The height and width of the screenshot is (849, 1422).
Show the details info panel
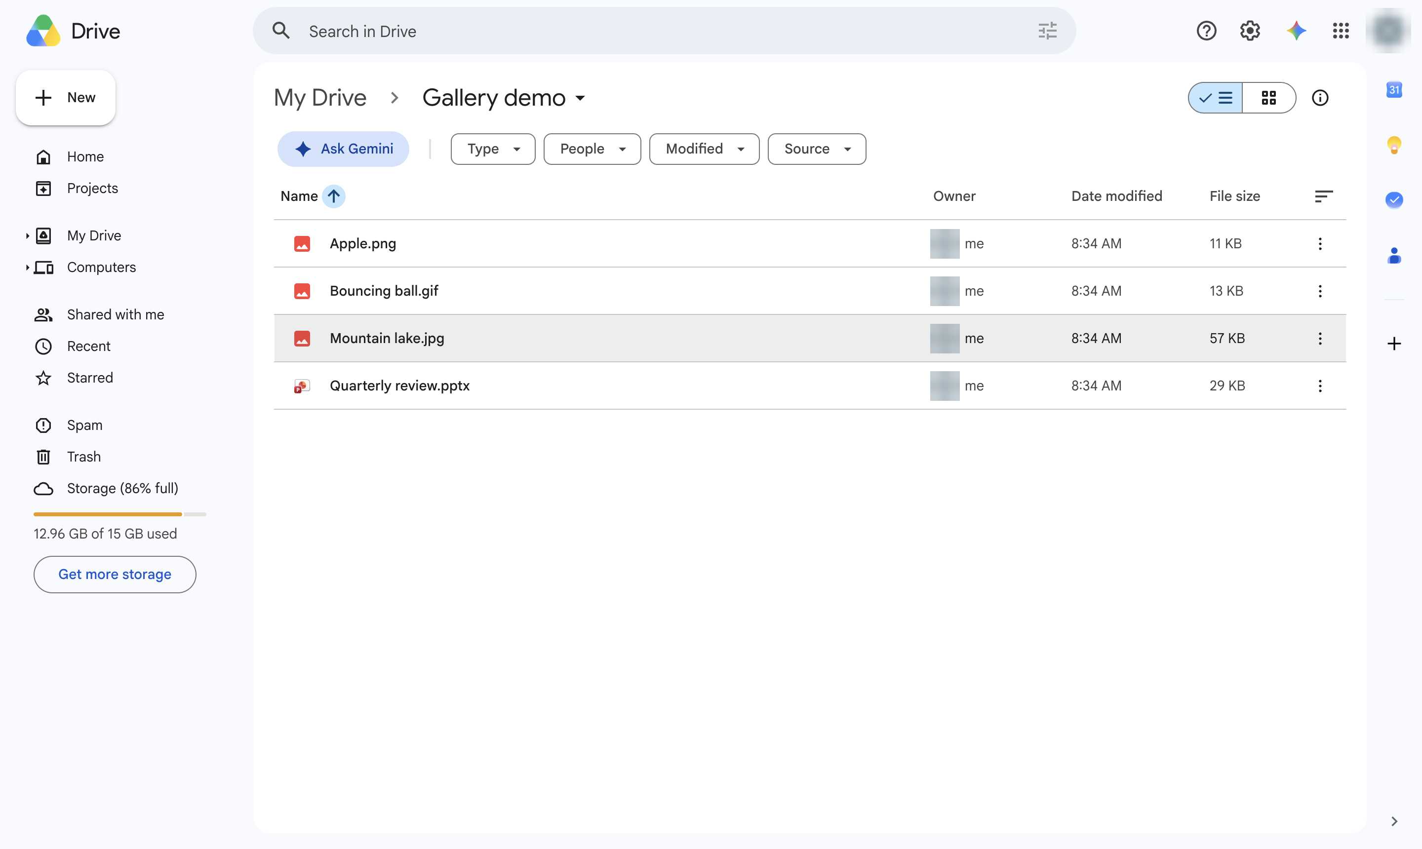click(1320, 98)
